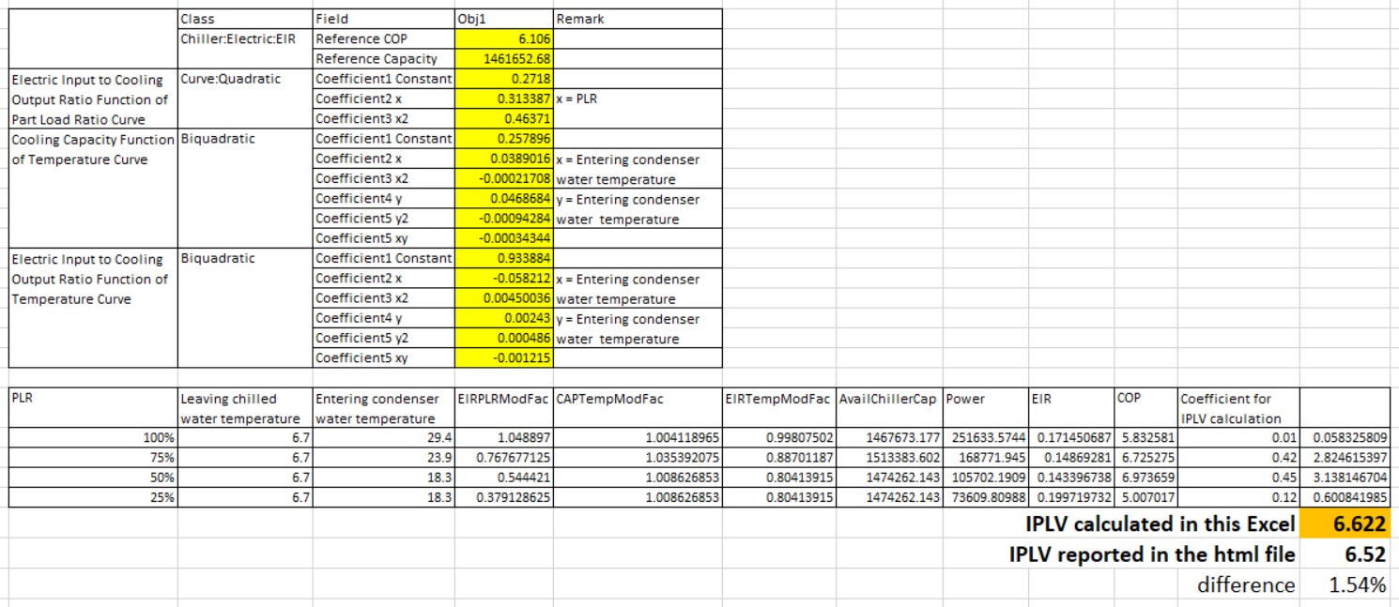This screenshot has width=1399, height=607.
Task: Click the 'Reference COP' field cell
Action: coord(382,39)
